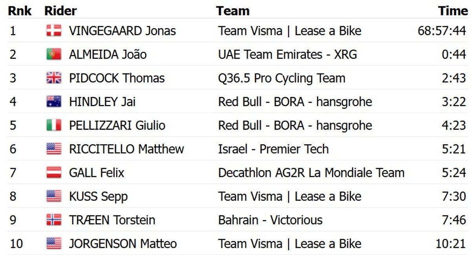Click the US flag beside Riccitello
This screenshot has height=255, width=471.
[x=54, y=149]
